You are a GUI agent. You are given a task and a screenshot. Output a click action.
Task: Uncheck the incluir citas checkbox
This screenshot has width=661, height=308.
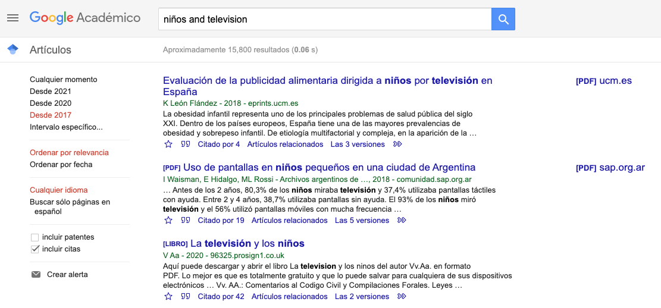(x=35, y=249)
